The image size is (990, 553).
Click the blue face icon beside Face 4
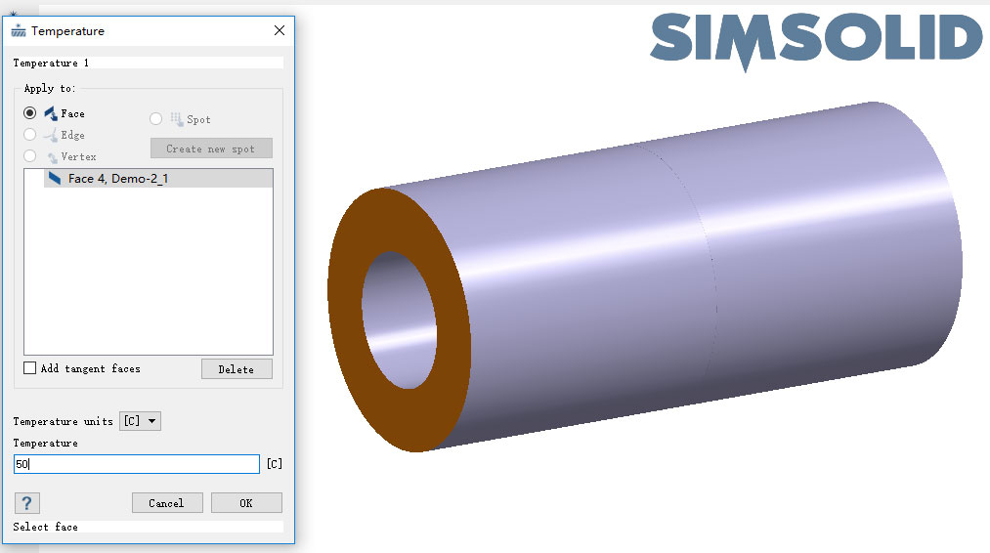click(x=54, y=179)
